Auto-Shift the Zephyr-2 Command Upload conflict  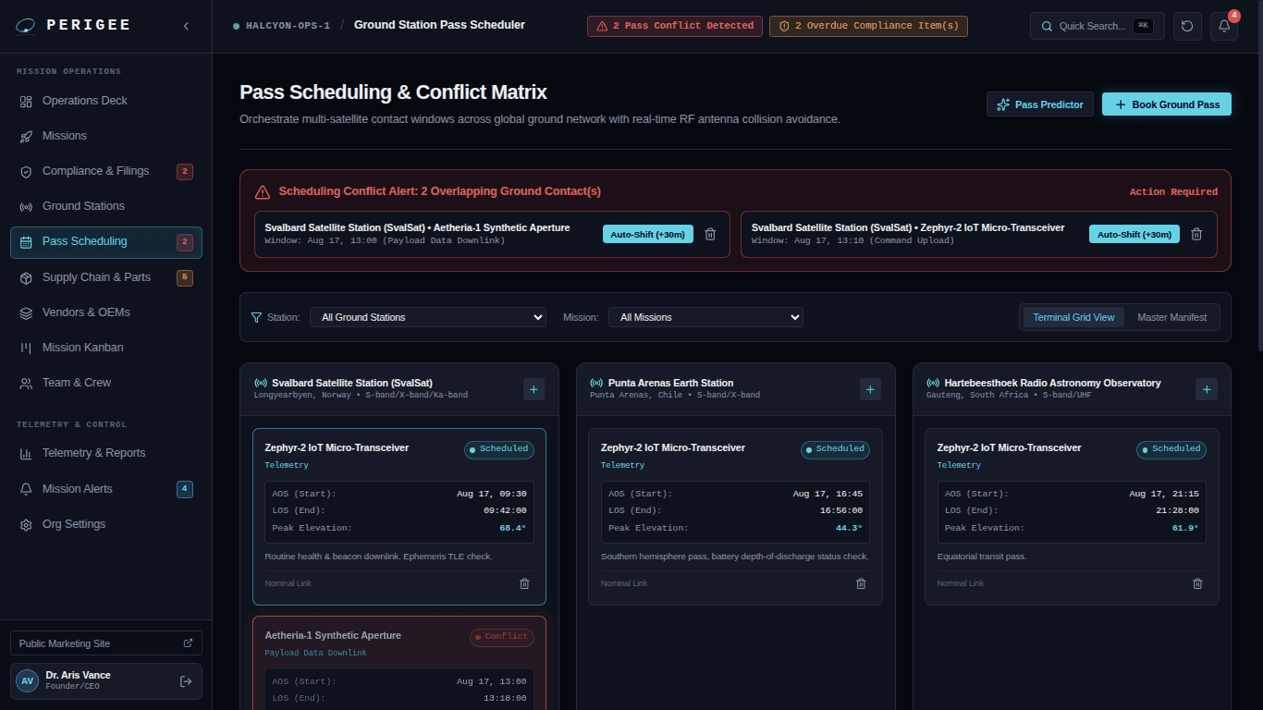(1134, 234)
